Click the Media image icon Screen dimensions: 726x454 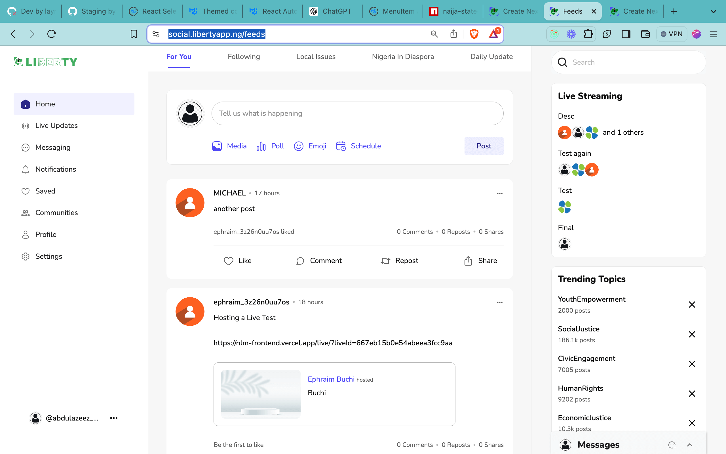[217, 146]
